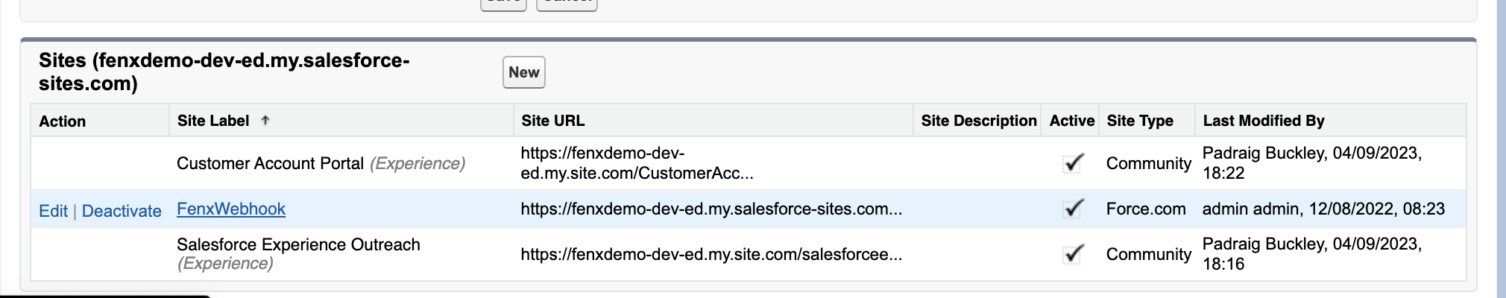Click the Active column header
This screenshot has height=298, width=1506.
1071,121
